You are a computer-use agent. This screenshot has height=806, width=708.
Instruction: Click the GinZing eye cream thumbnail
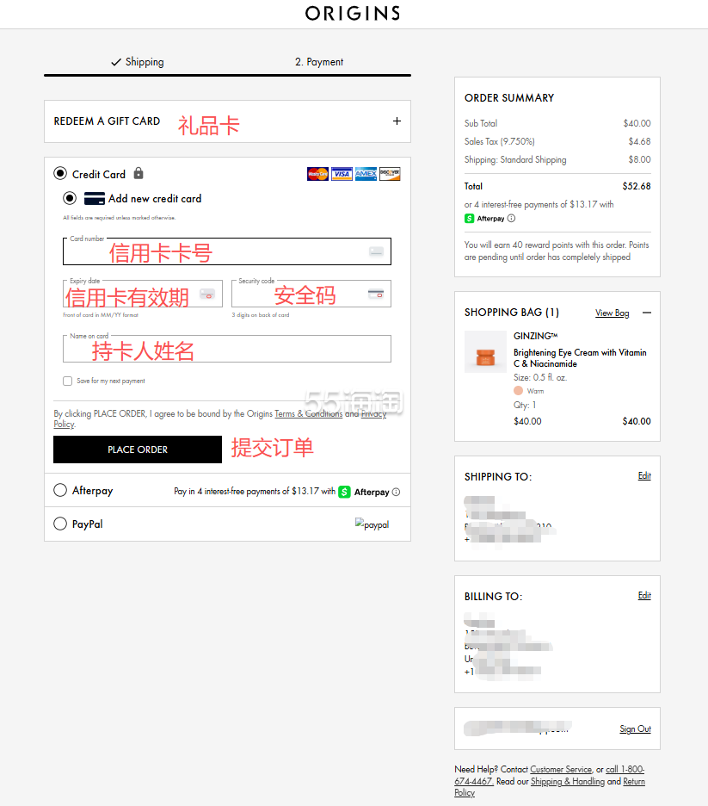pyautogui.click(x=485, y=351)
